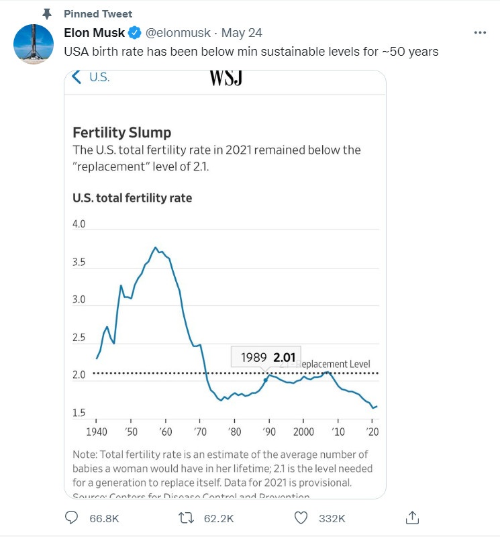Open the tweet options three-dot menu
The width and height of the screenshot is (500, 537).
481,32
